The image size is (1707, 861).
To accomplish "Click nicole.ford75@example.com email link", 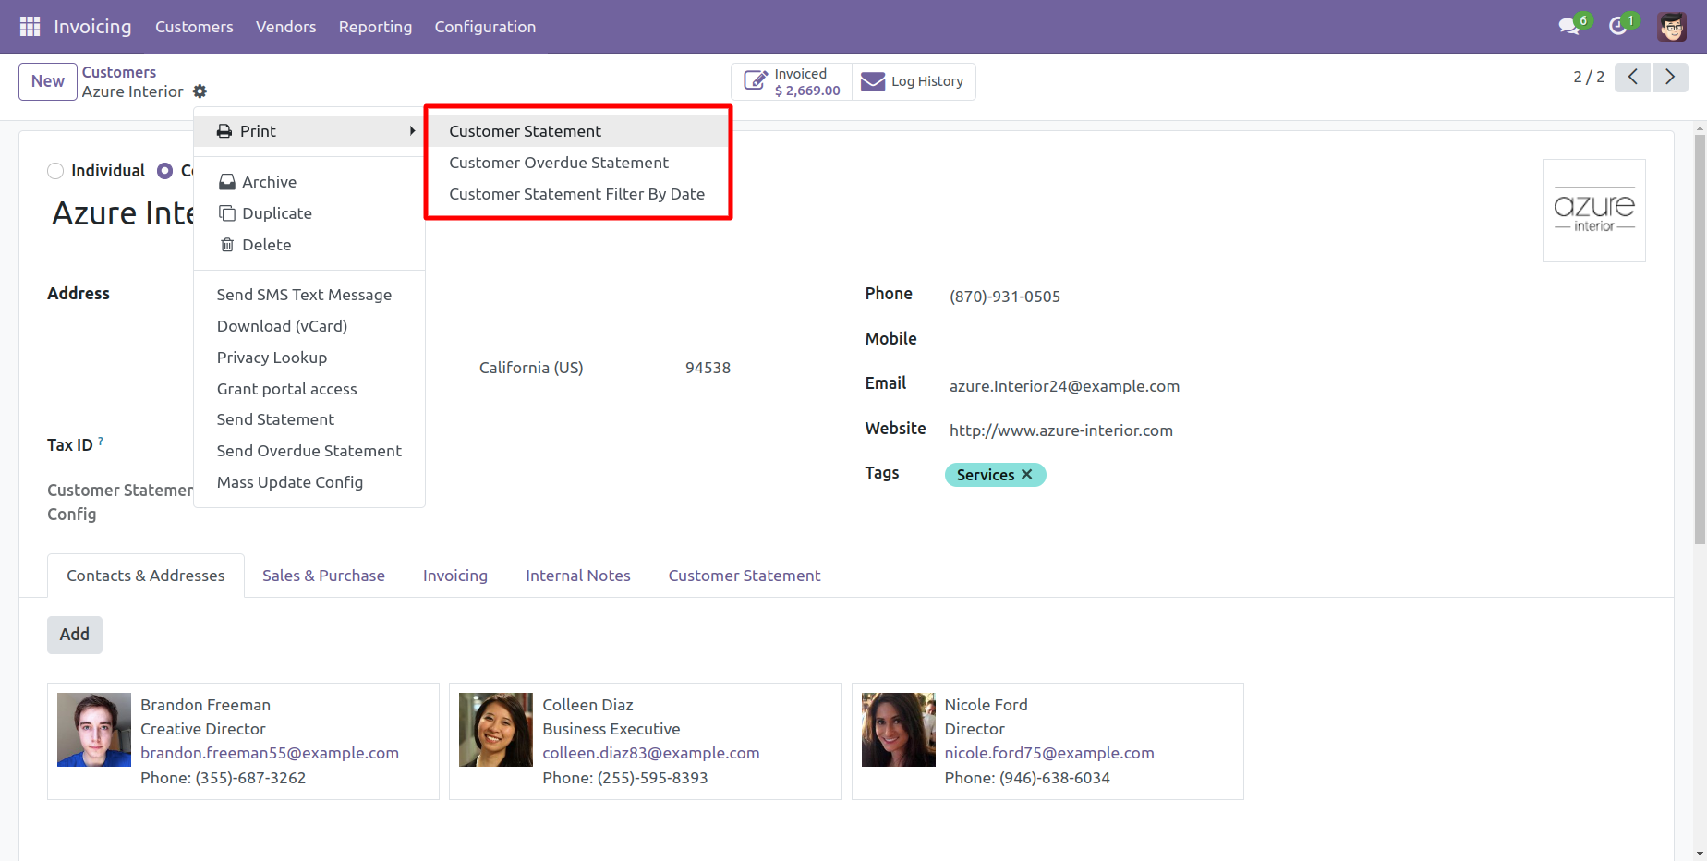I will coord(1049,753).
